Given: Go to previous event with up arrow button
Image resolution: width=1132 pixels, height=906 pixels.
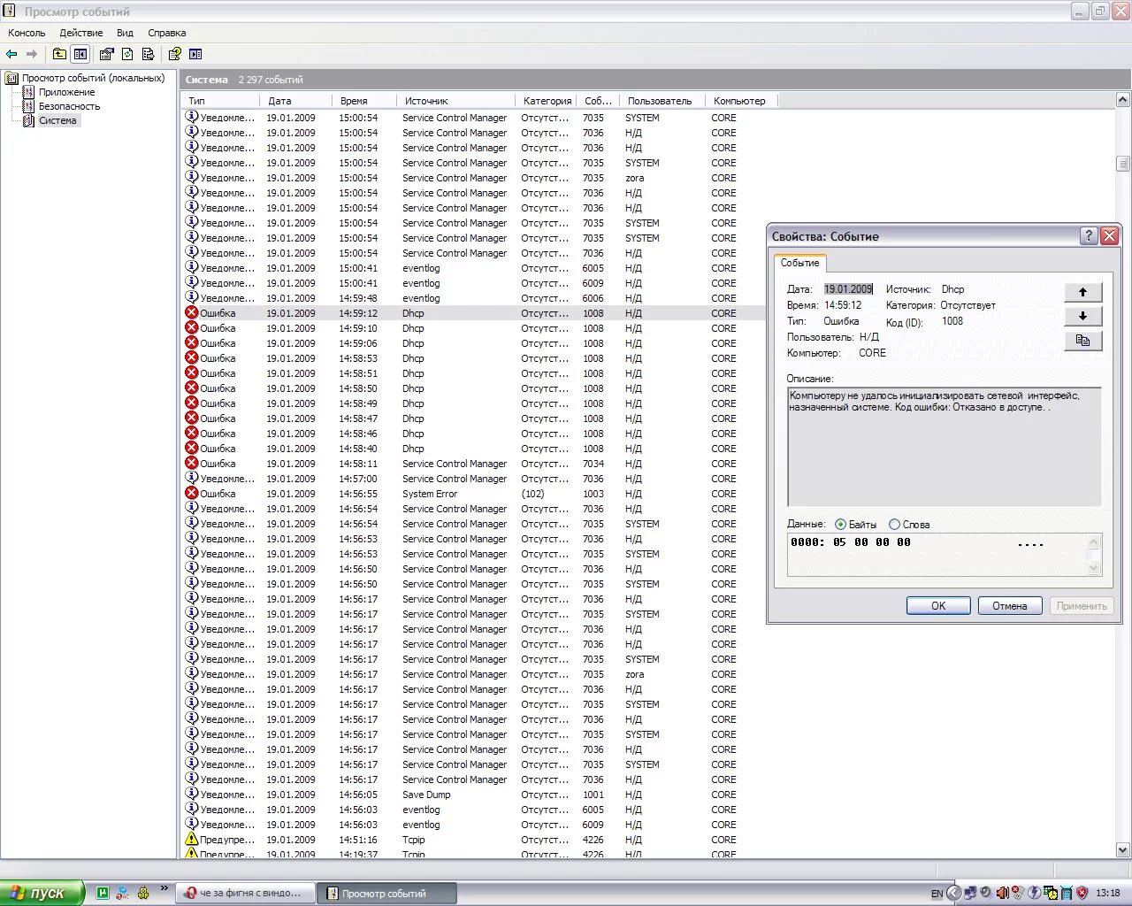Looking at the screenshot, I should (x=1082, y=292).
